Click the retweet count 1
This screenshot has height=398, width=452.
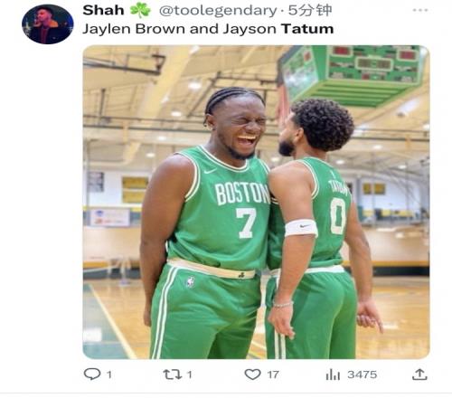click(x=189, y=374)
